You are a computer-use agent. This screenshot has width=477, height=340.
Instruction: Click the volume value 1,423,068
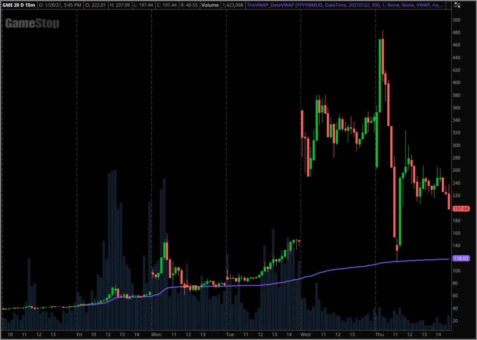233,5
